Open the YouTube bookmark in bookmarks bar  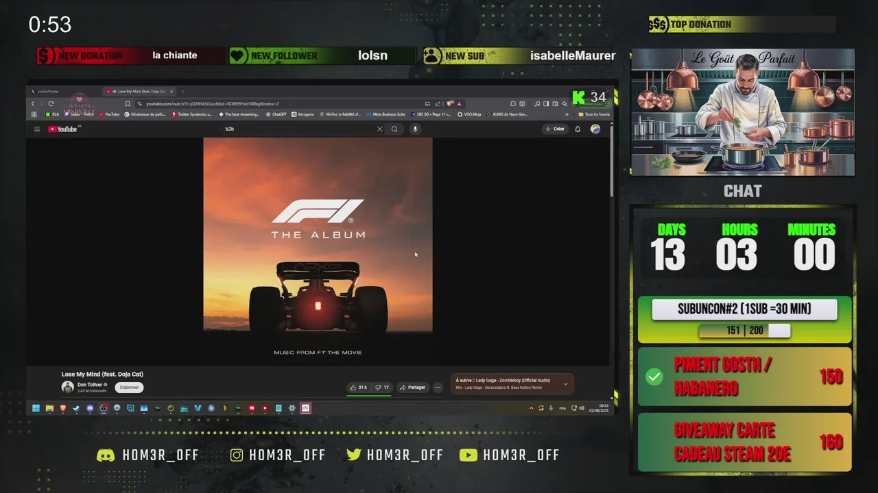pos(109,114)
